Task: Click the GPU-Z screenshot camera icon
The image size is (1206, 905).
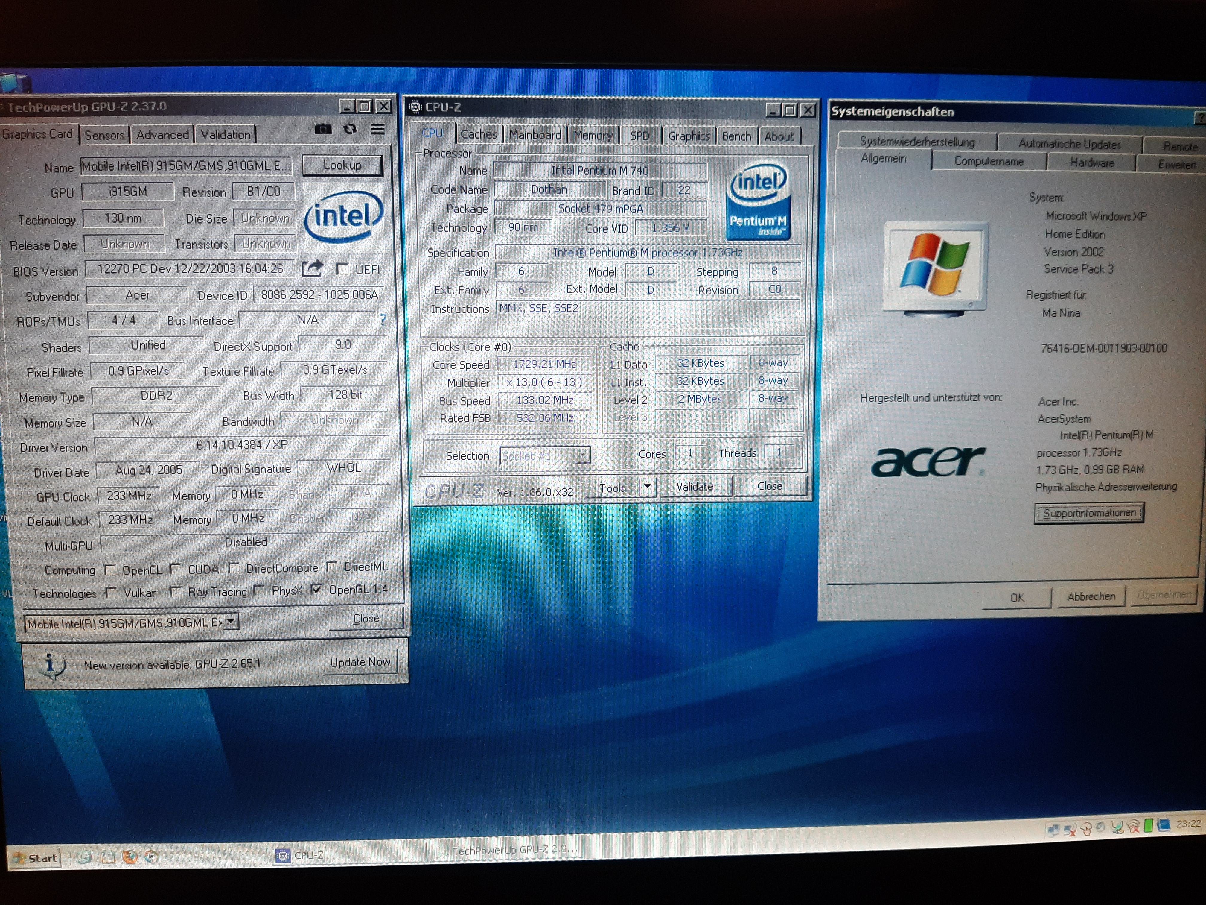Action: point(323,129)
